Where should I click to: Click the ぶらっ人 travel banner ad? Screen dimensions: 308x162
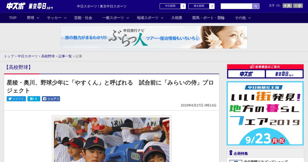click(x=154, y=37)
